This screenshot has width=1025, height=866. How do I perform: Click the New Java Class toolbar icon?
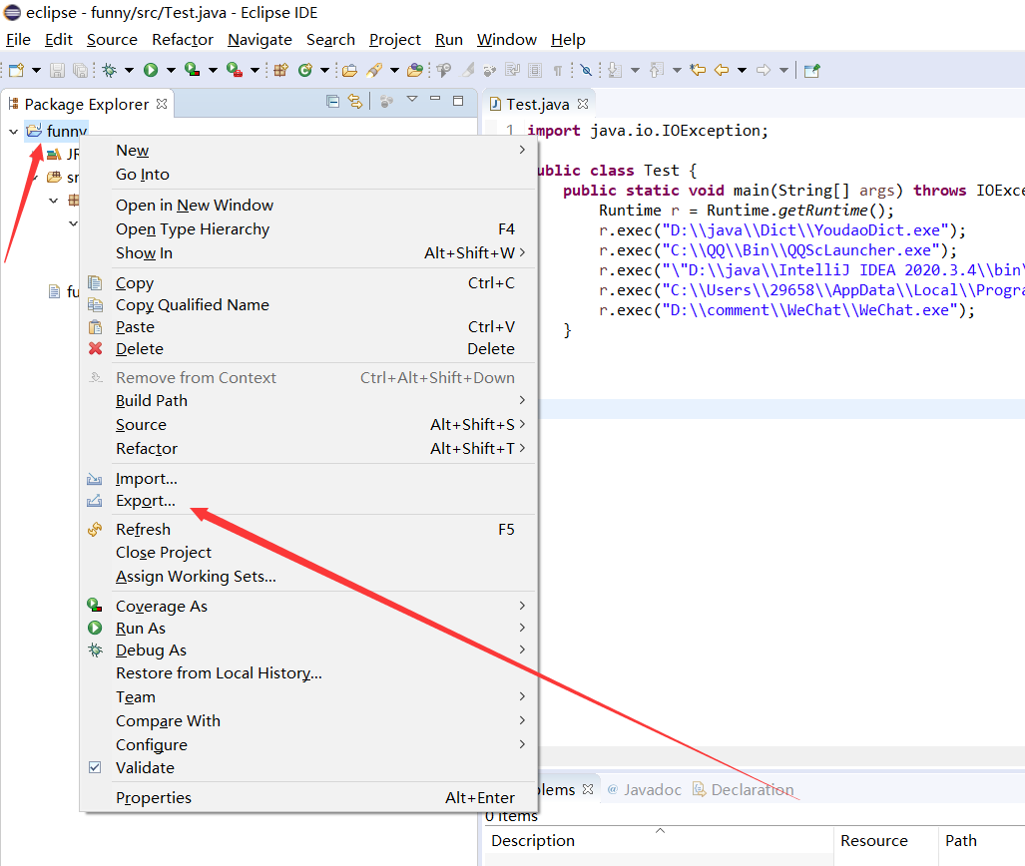(304, 70)
